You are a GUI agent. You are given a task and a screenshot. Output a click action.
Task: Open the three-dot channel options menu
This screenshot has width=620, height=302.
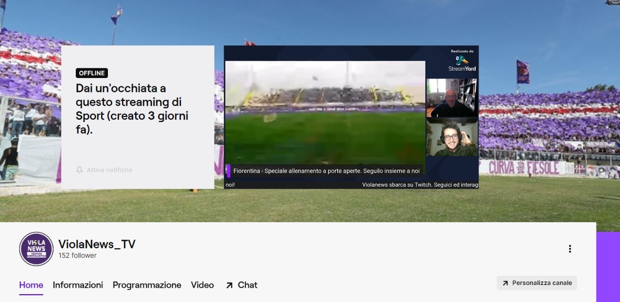coord(569,249)
